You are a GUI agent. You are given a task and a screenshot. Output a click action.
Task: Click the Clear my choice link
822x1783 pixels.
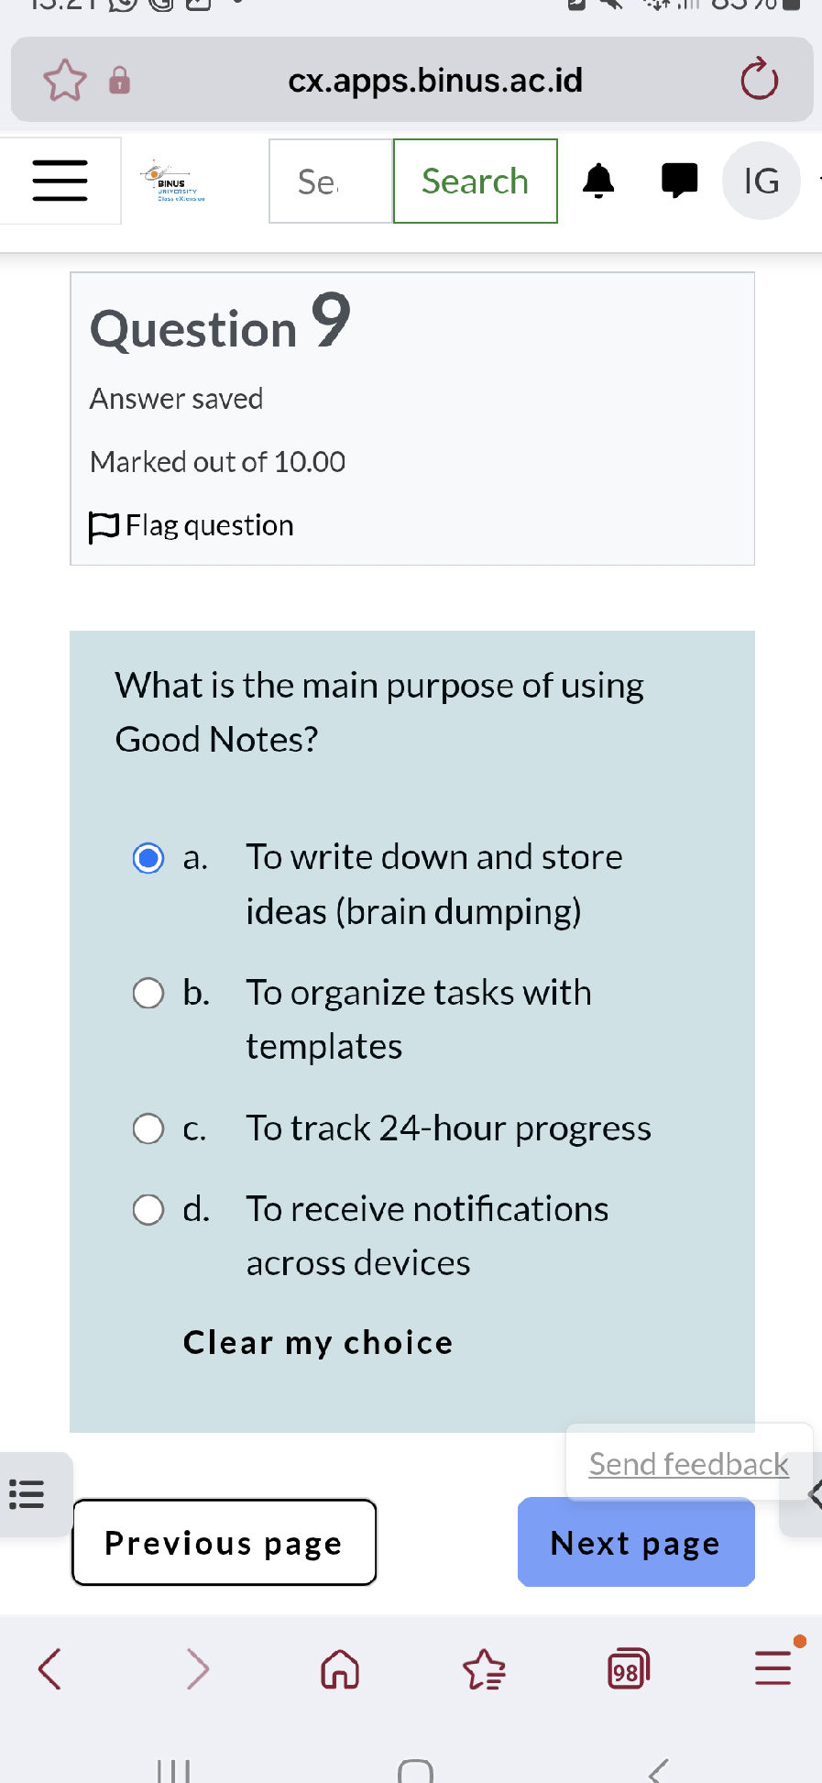(317, 1343)
